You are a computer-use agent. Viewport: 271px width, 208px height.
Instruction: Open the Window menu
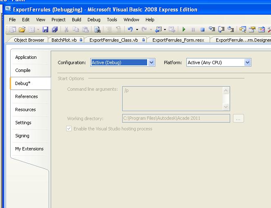[131, 20]
